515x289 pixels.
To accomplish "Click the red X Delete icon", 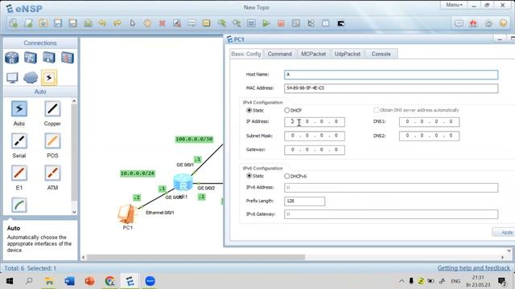I will point(162,23).
